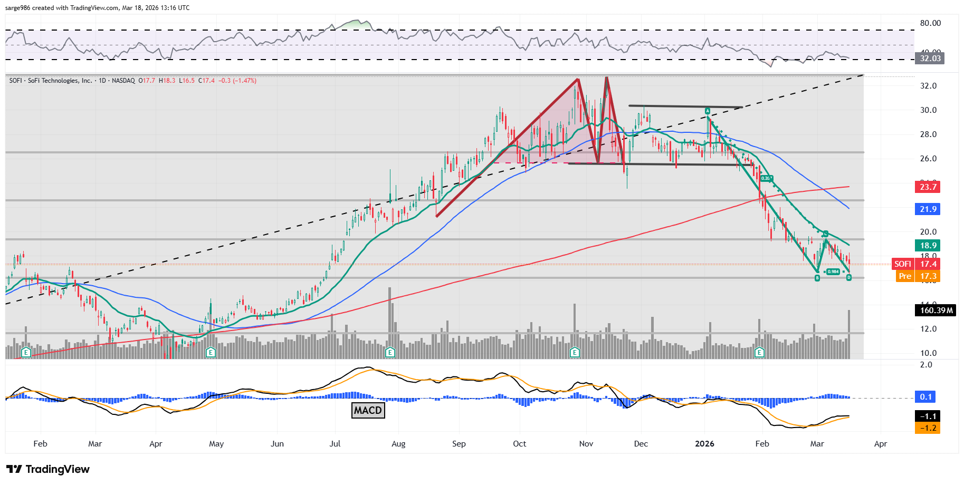Select point A of the ABCD pattern
The height and width of the screenshot is (485, 964).
click(x=708, y=111)
